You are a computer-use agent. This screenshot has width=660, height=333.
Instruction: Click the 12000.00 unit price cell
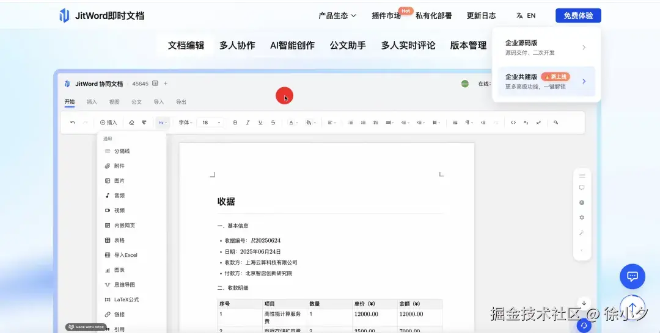(366, 314)
